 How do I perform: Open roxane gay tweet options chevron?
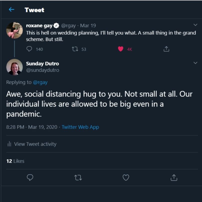pos(196,25)
